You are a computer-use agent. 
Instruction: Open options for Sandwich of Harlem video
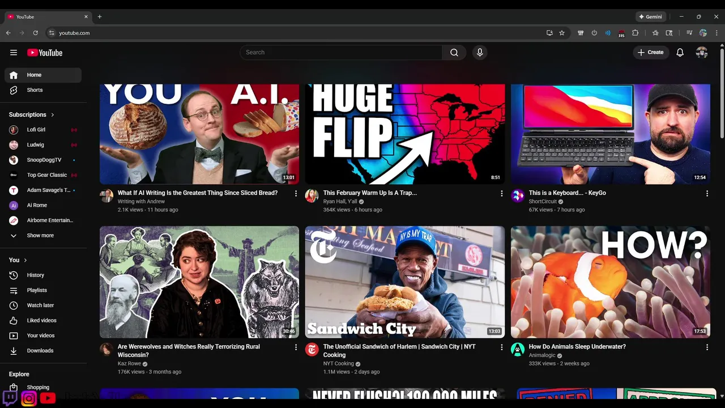pos(501,347)
